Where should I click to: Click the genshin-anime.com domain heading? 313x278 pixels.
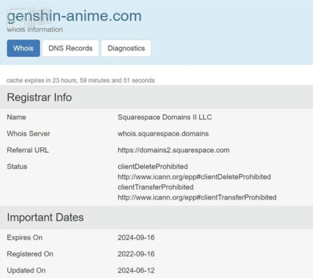[x=74, y=16]
